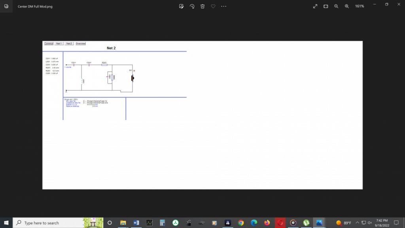Open the Edit image tool

click(181, 6)
